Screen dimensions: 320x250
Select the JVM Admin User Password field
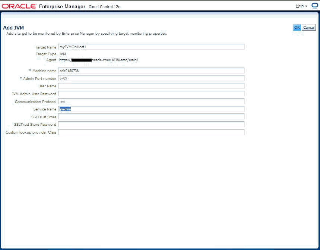coord(151,94)
